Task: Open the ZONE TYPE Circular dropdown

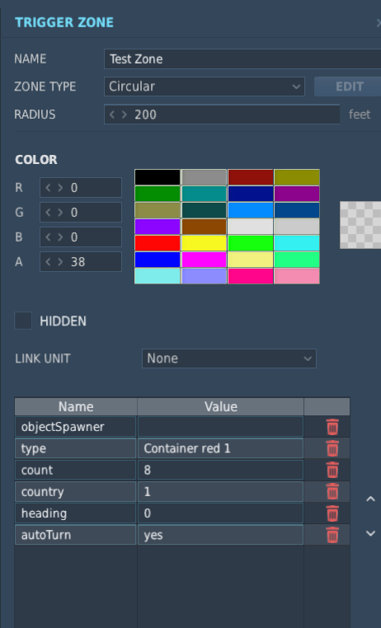Action: (205, 87)
